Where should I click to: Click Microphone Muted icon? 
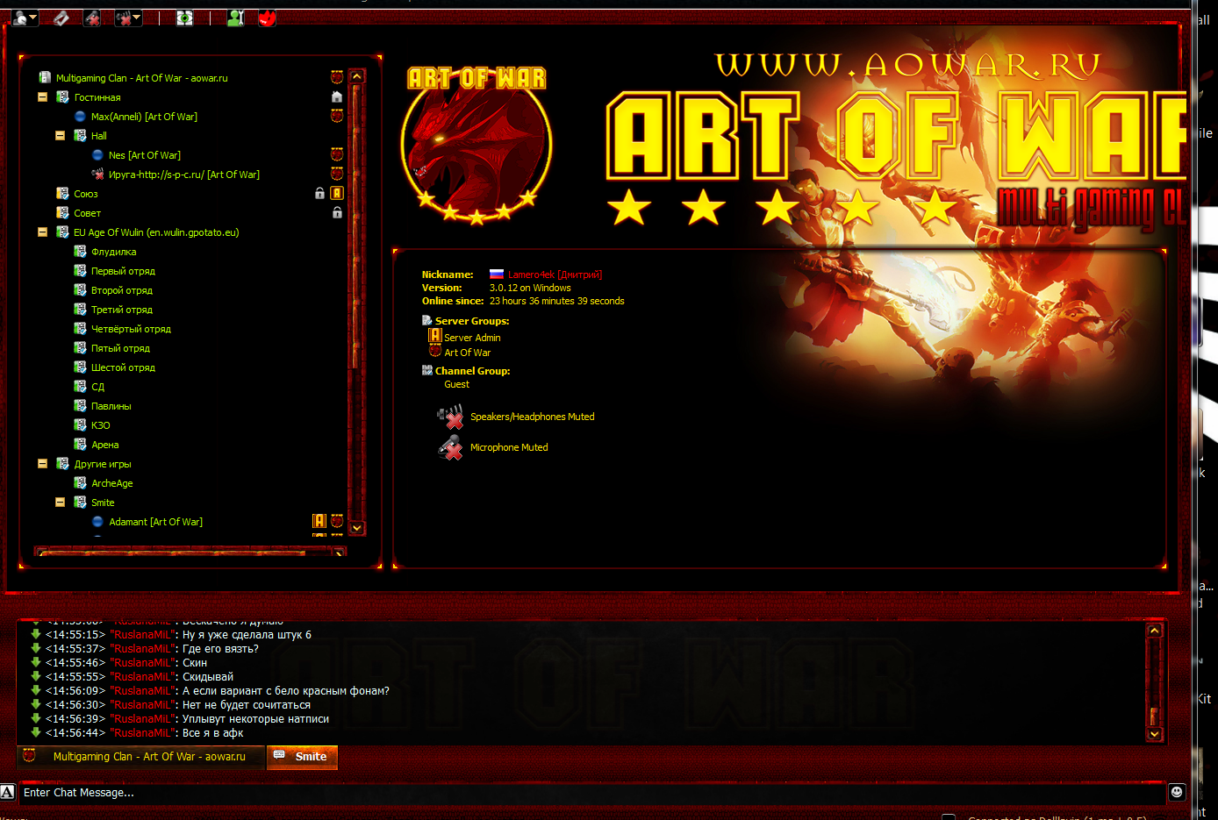pyautogui.click(x=450, y=447)
